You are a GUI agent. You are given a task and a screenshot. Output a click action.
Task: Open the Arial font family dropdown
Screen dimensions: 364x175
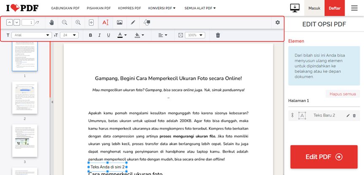[32, 35]
